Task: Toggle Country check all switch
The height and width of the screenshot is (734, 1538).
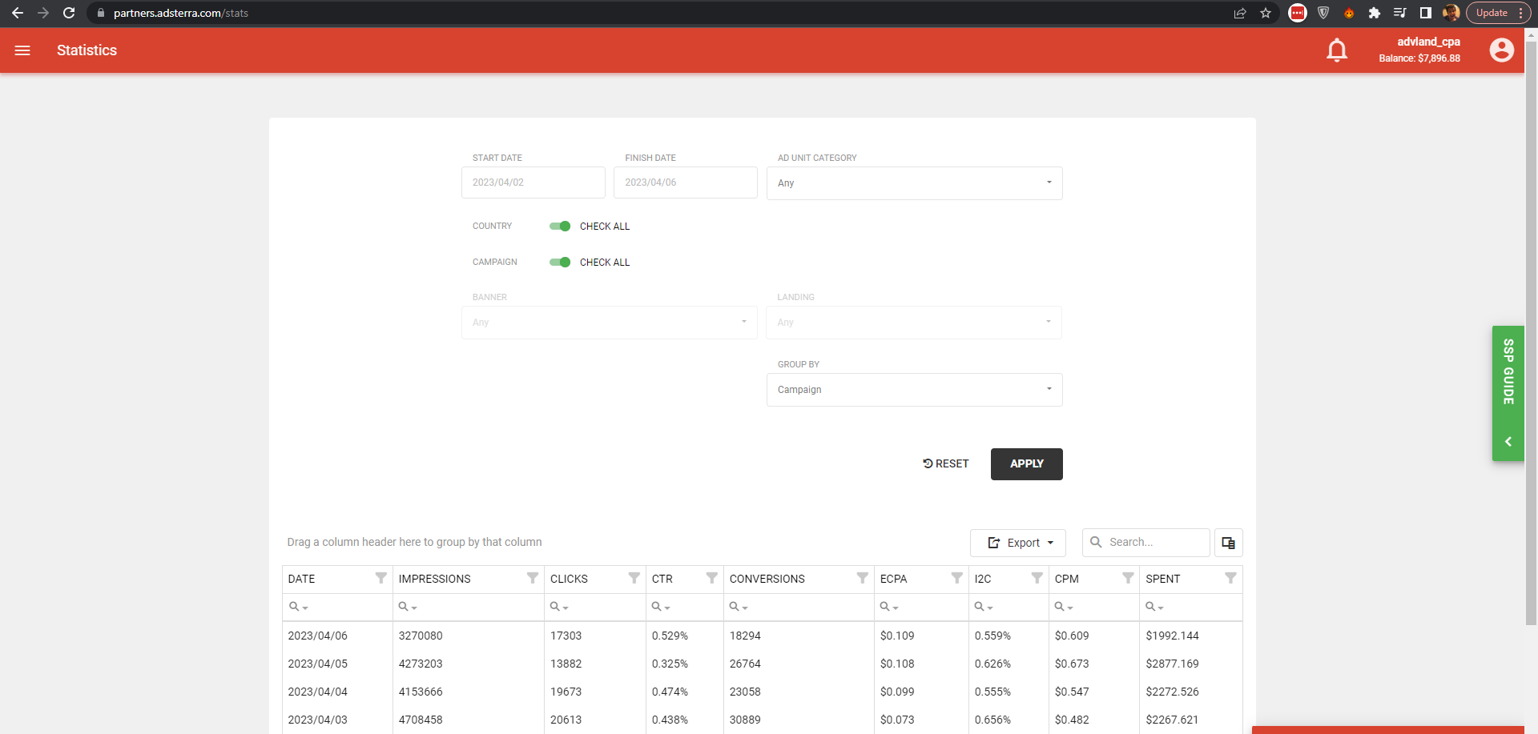Action: pos(560,227)
